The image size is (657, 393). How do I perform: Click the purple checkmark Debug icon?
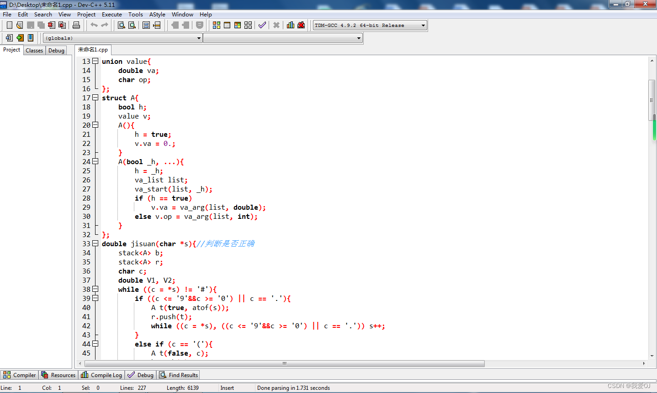(x=262, y=25)
